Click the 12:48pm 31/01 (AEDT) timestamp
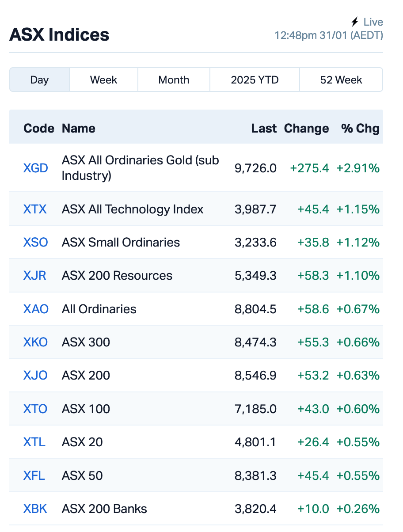This screenshot has height=532, width=403. pos(329,35)
